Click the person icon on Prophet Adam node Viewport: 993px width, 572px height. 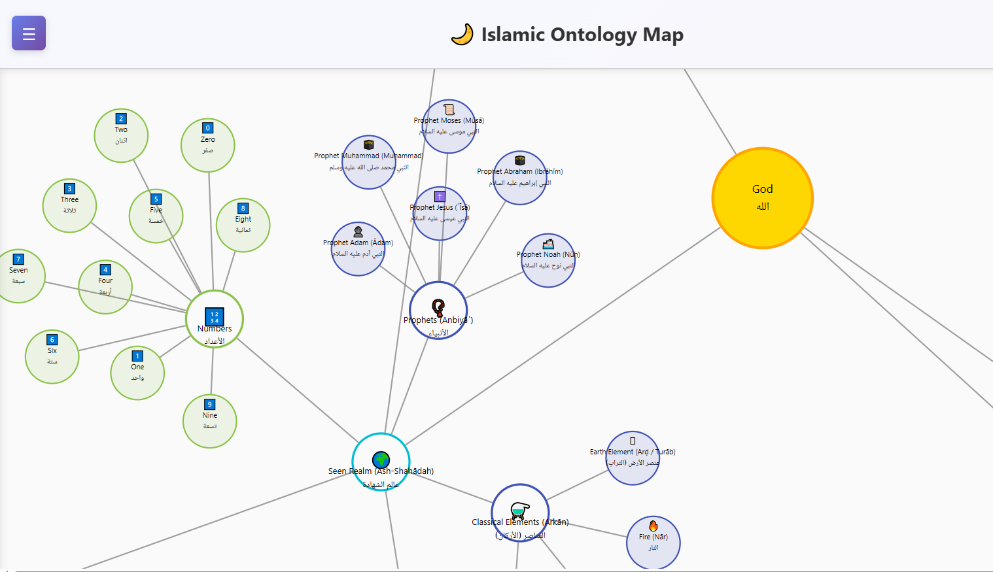[x=358, y=232]
